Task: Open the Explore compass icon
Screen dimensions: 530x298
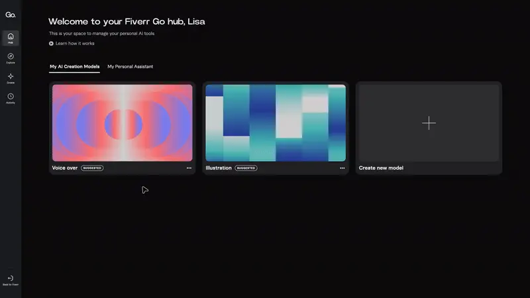Action: [x=11, y=58]
